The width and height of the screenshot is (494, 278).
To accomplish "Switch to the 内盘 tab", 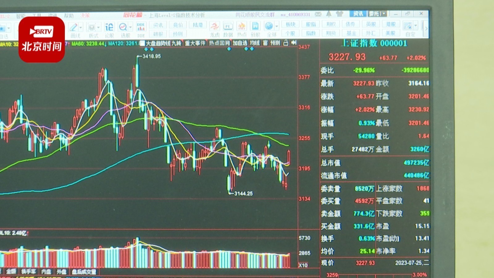I will (x=46, y=272).
